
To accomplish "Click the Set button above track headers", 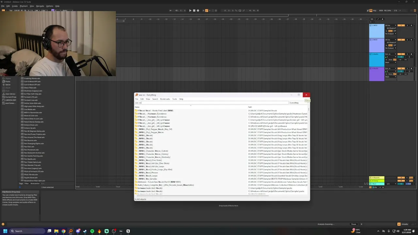I will coord(372,19).
